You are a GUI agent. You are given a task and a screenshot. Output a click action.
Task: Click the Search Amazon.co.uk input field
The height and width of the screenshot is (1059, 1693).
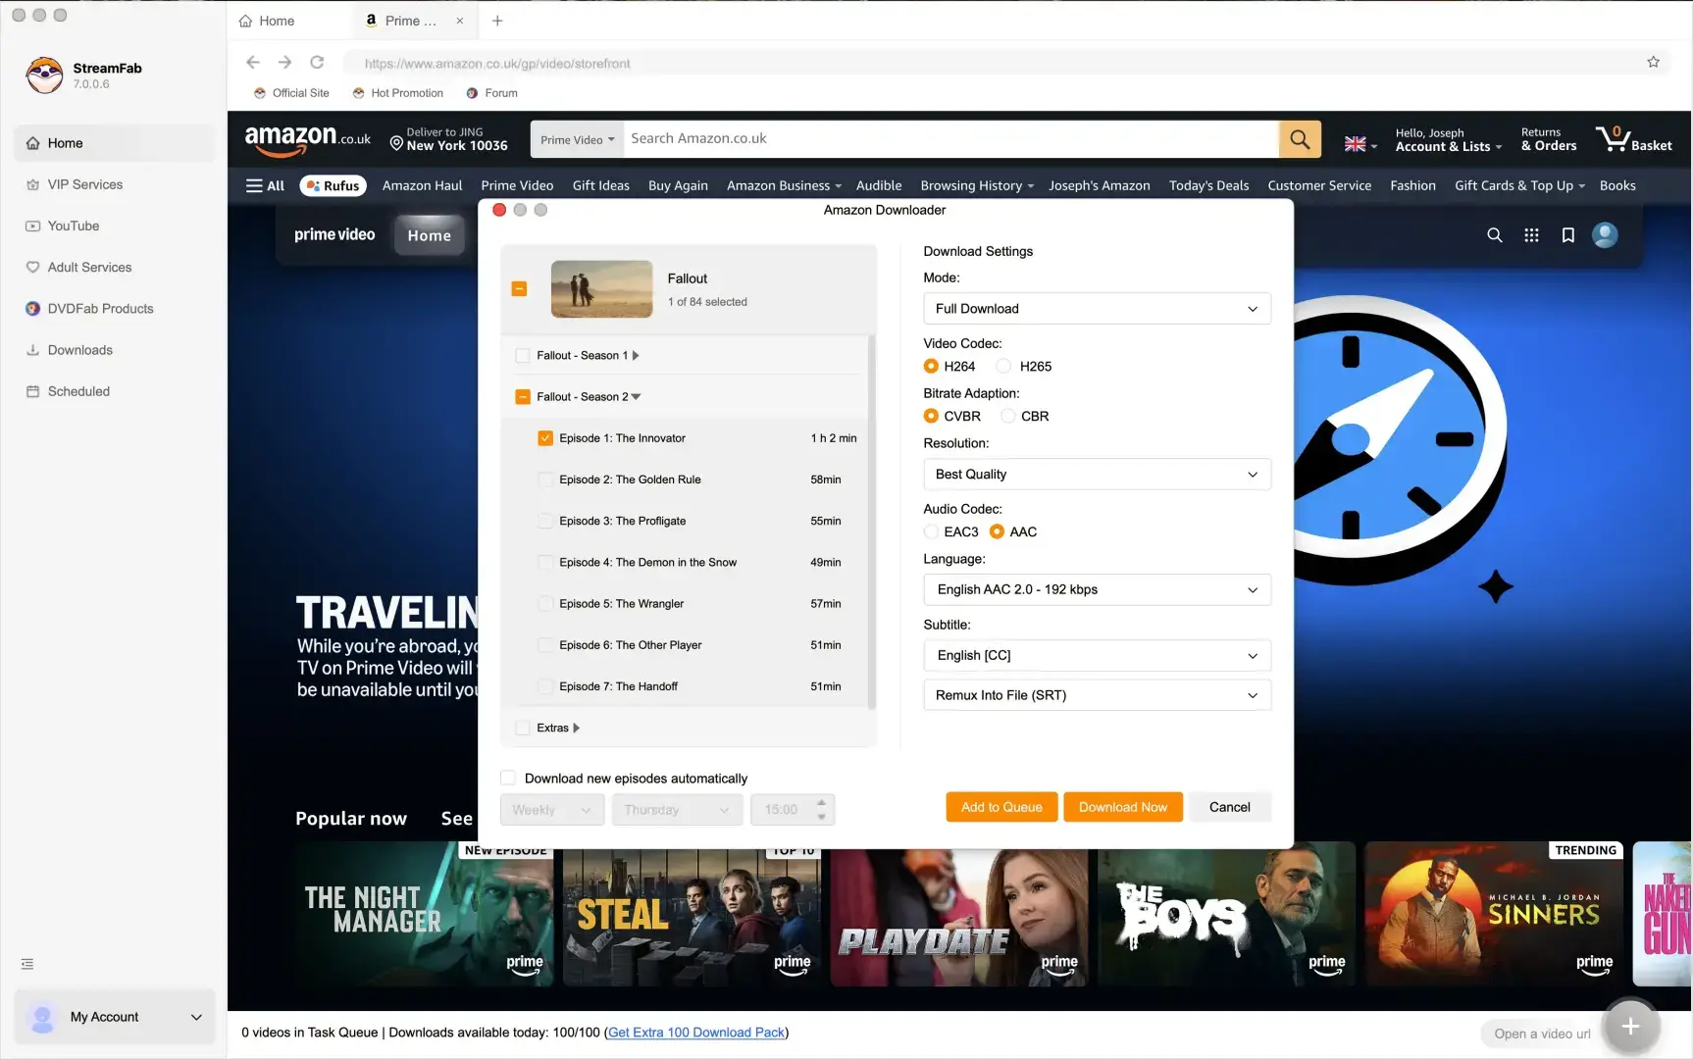coord(950,139)
